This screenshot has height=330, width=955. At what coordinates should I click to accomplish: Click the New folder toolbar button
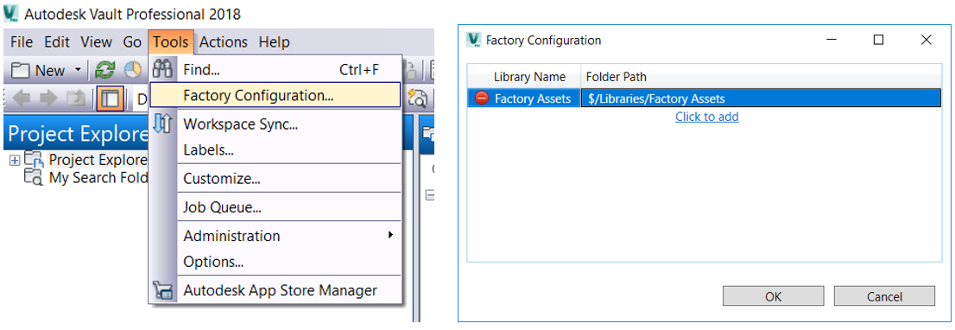pos(38,71)
